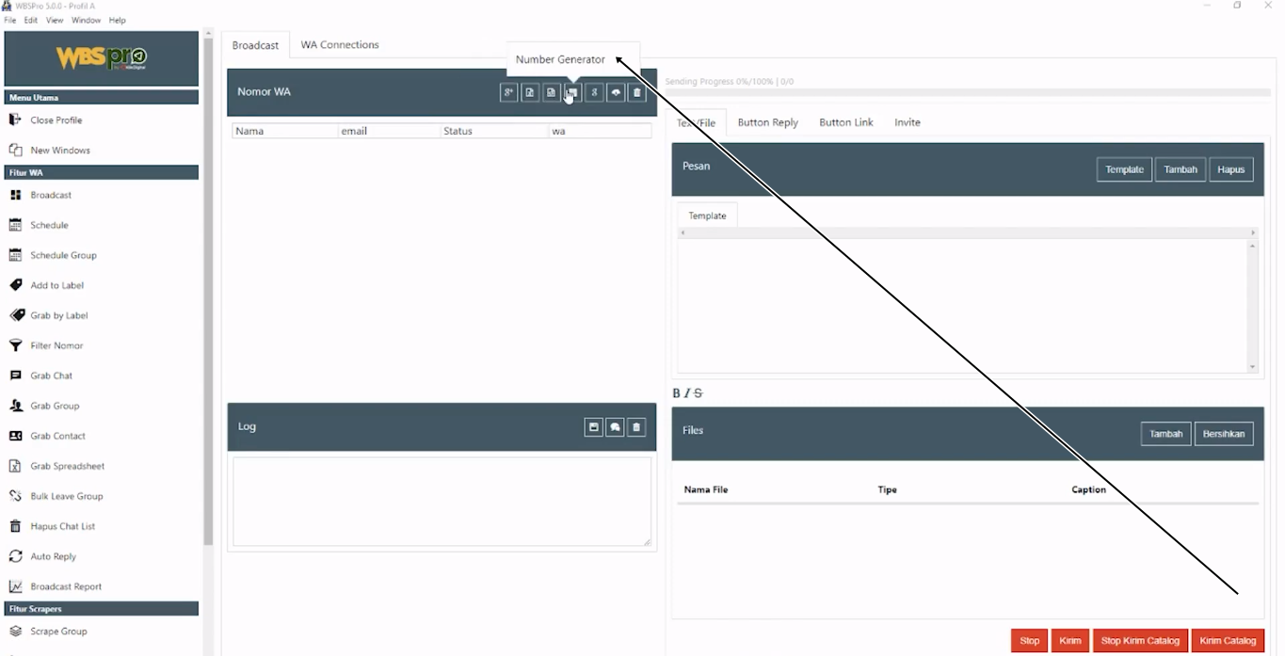Click the chat bubble icon in Log panel
This screenshot has width=1285, height=656.
[615, 427]
